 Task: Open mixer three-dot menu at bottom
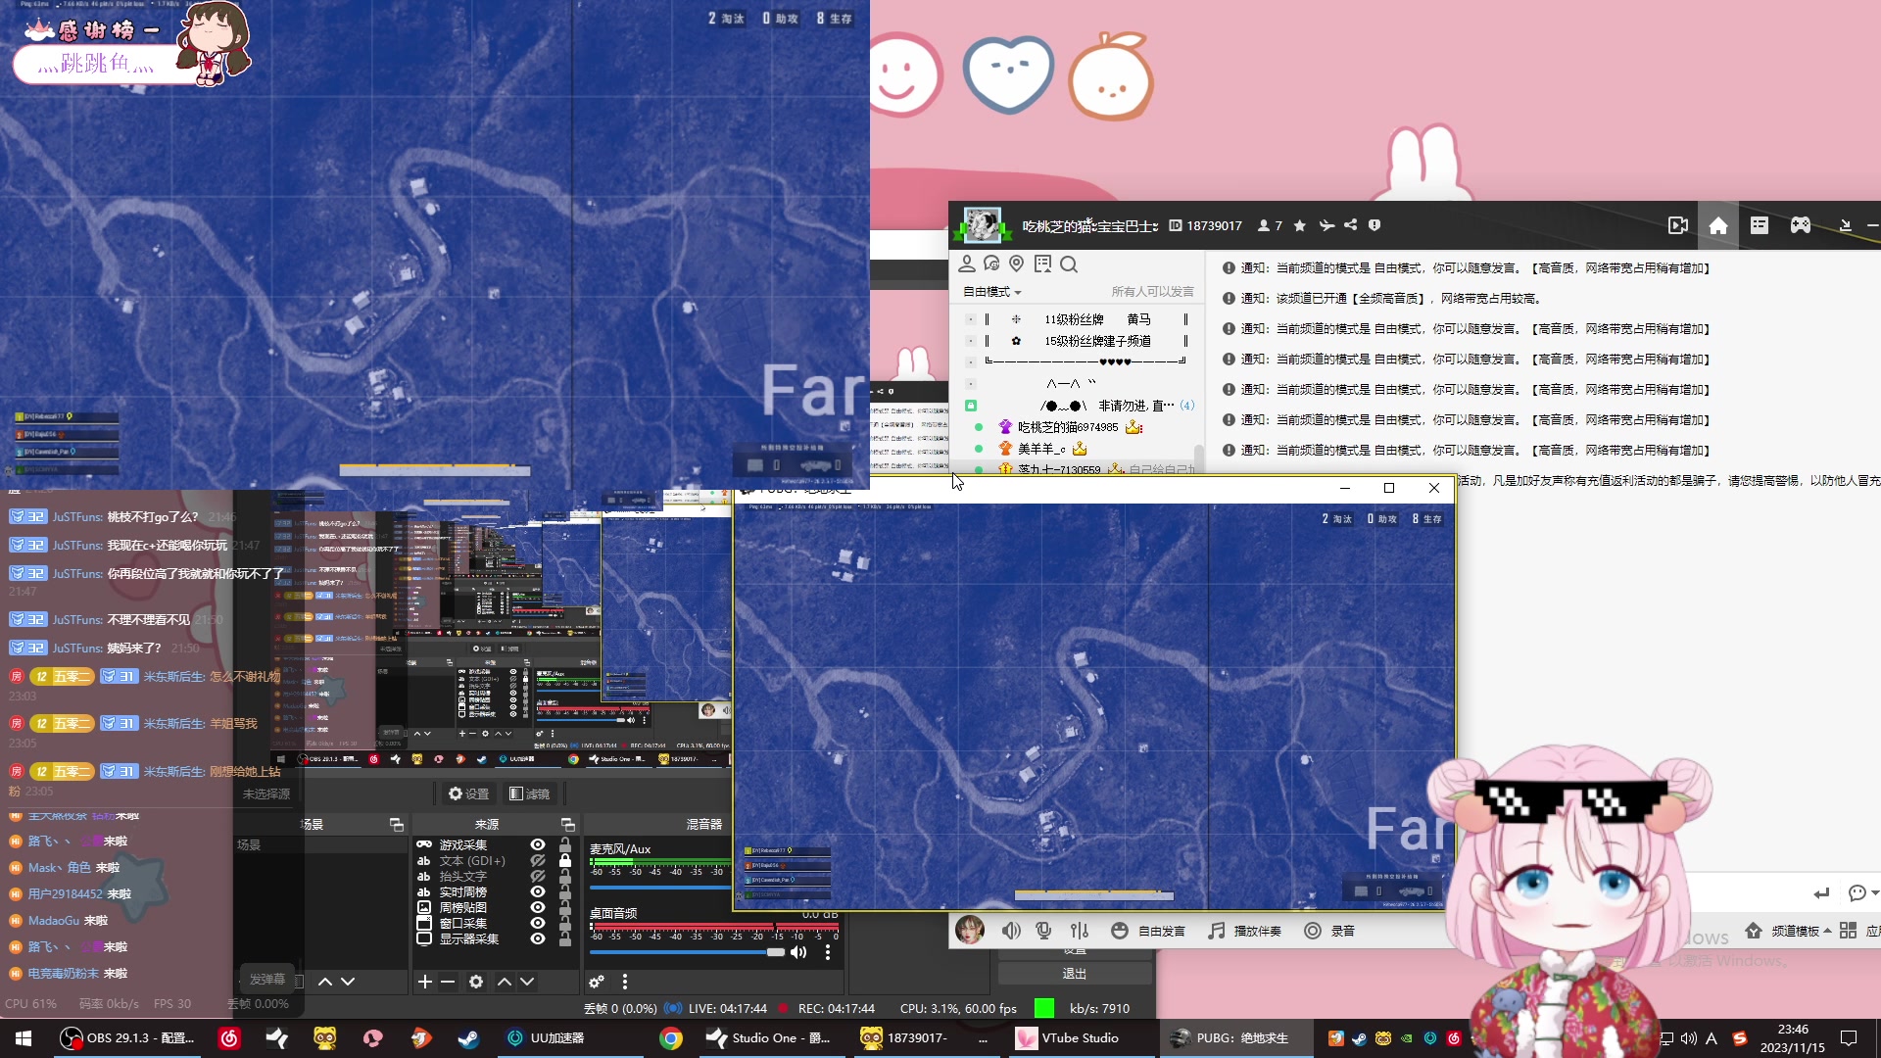pyautogui.click(x=625, y=982)
